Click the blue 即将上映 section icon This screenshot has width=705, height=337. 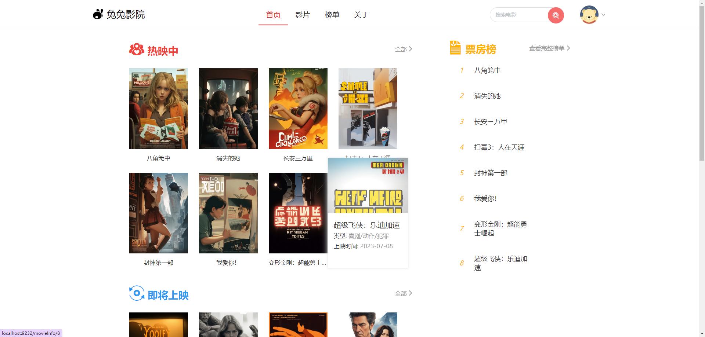click(137, 293)
